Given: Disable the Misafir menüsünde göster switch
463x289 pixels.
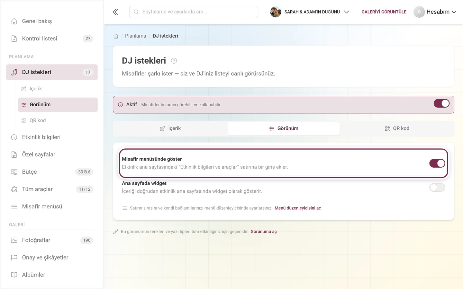Looking at the screenshot, I should [437, 163].
